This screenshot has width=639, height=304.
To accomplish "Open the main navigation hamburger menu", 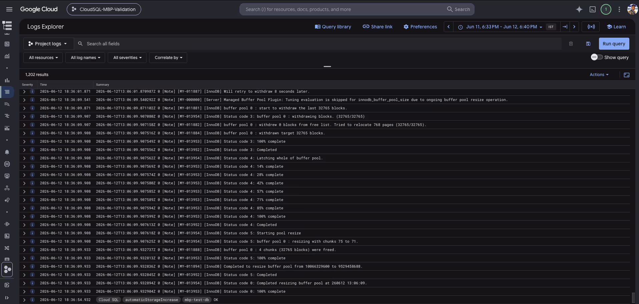I will (x=9, y=9).
